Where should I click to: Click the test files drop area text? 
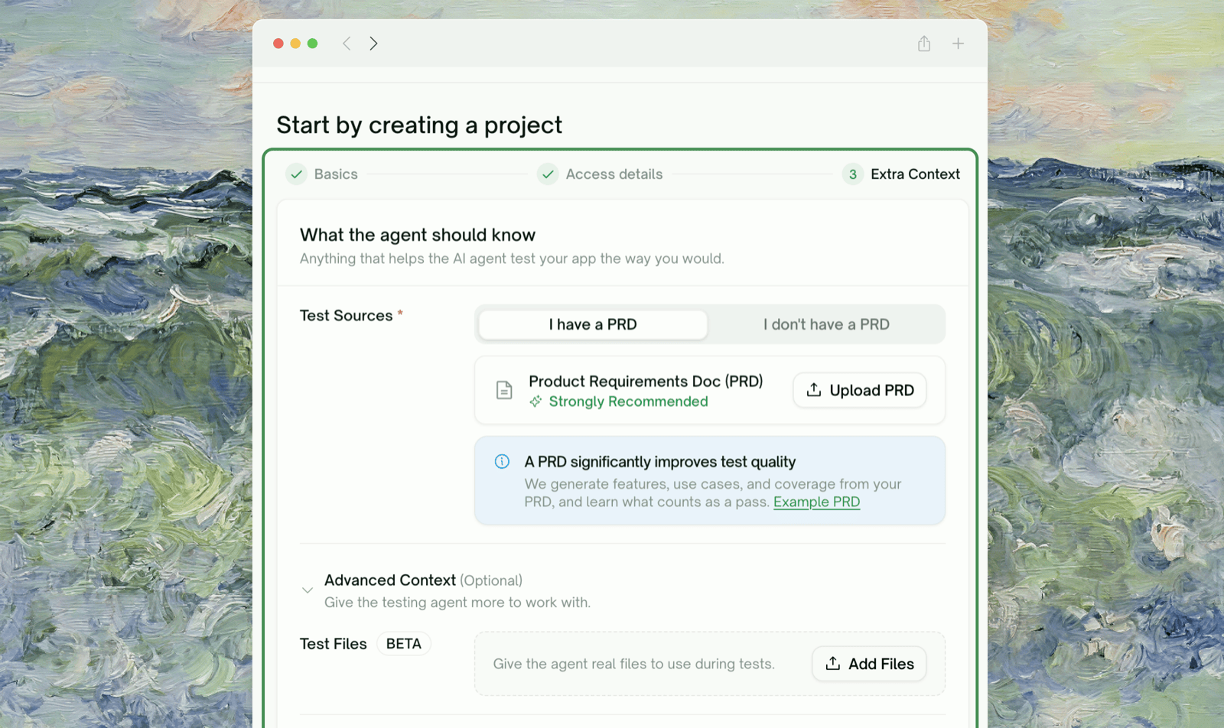pyautogui.click(x=633, y=664)
